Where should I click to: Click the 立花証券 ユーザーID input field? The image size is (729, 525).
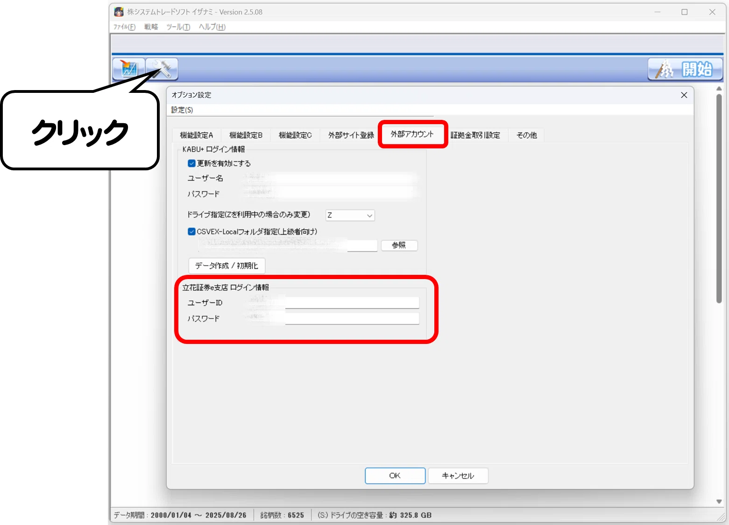(331, 302)
